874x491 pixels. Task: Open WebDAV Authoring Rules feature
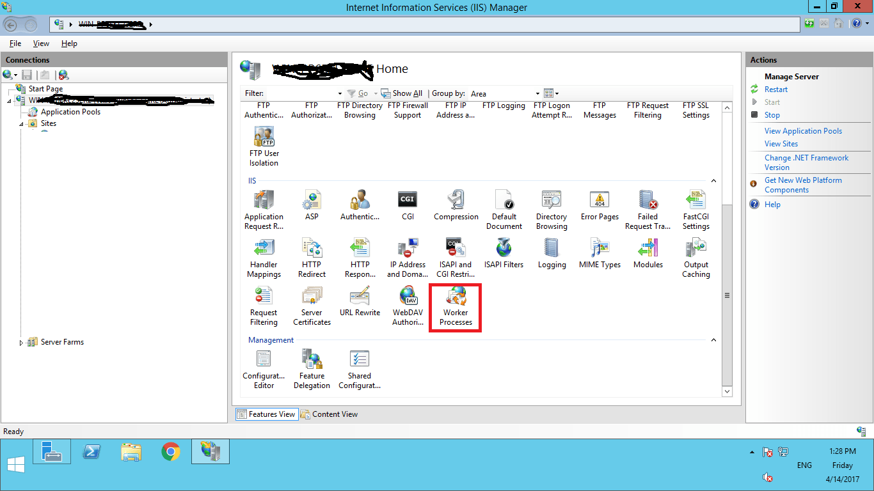click(x=408, y=306)
